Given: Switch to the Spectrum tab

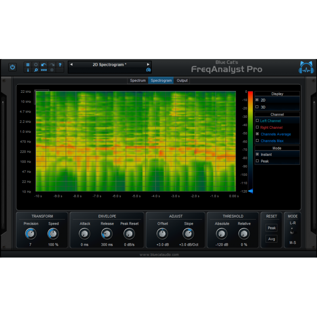Looking at the screenshot, I should click(138, 80).
